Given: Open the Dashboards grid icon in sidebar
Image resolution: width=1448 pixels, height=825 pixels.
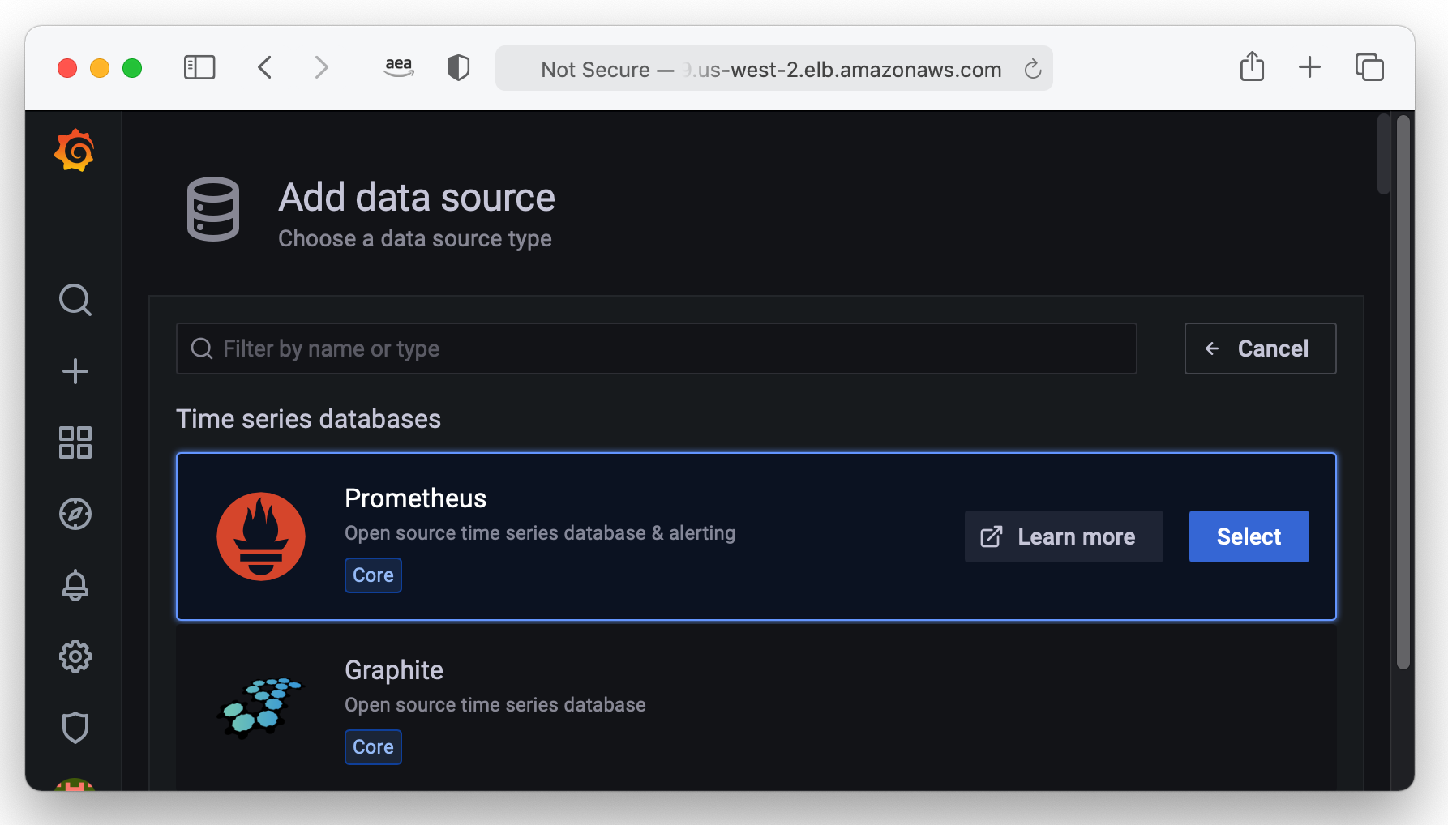Looking at the screenshot, I should tap(75, 442).
